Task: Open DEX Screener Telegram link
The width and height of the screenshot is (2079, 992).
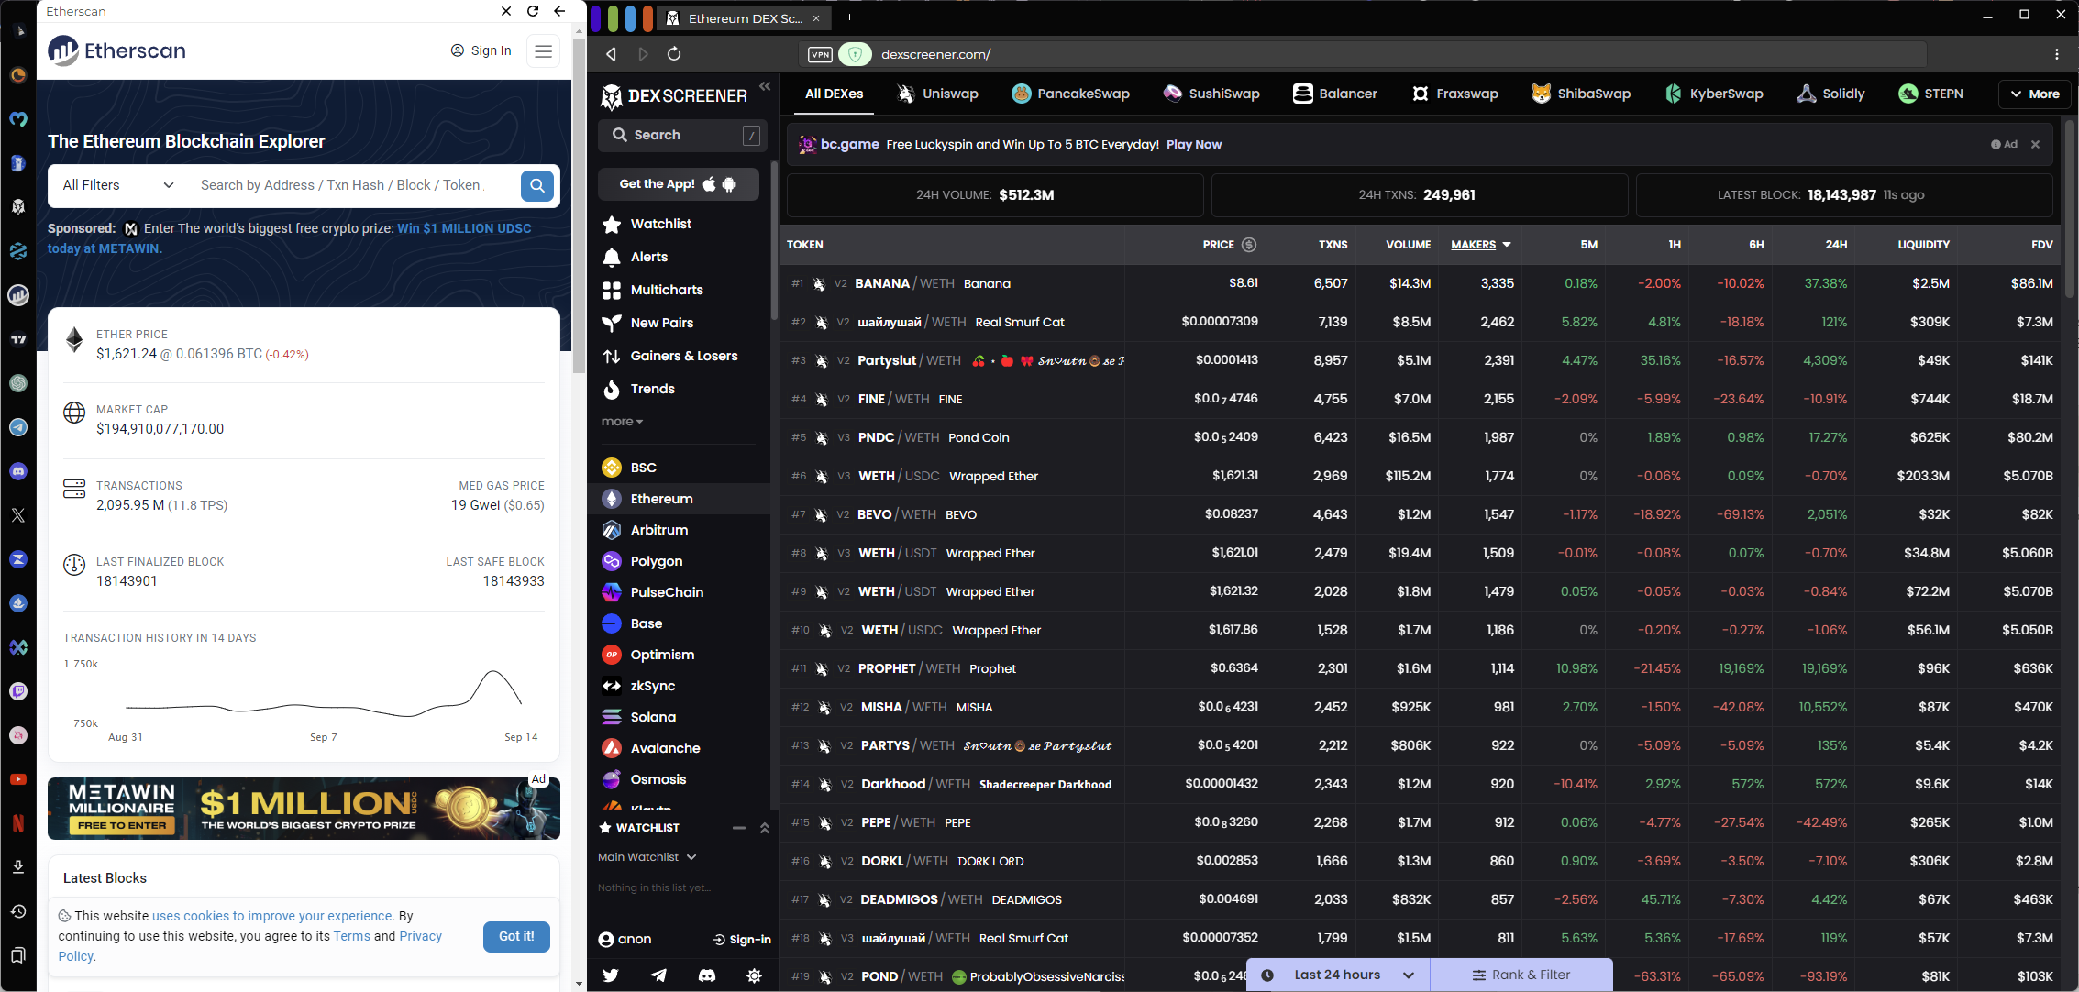Action: pyautogui.click(x=658, y=975)
